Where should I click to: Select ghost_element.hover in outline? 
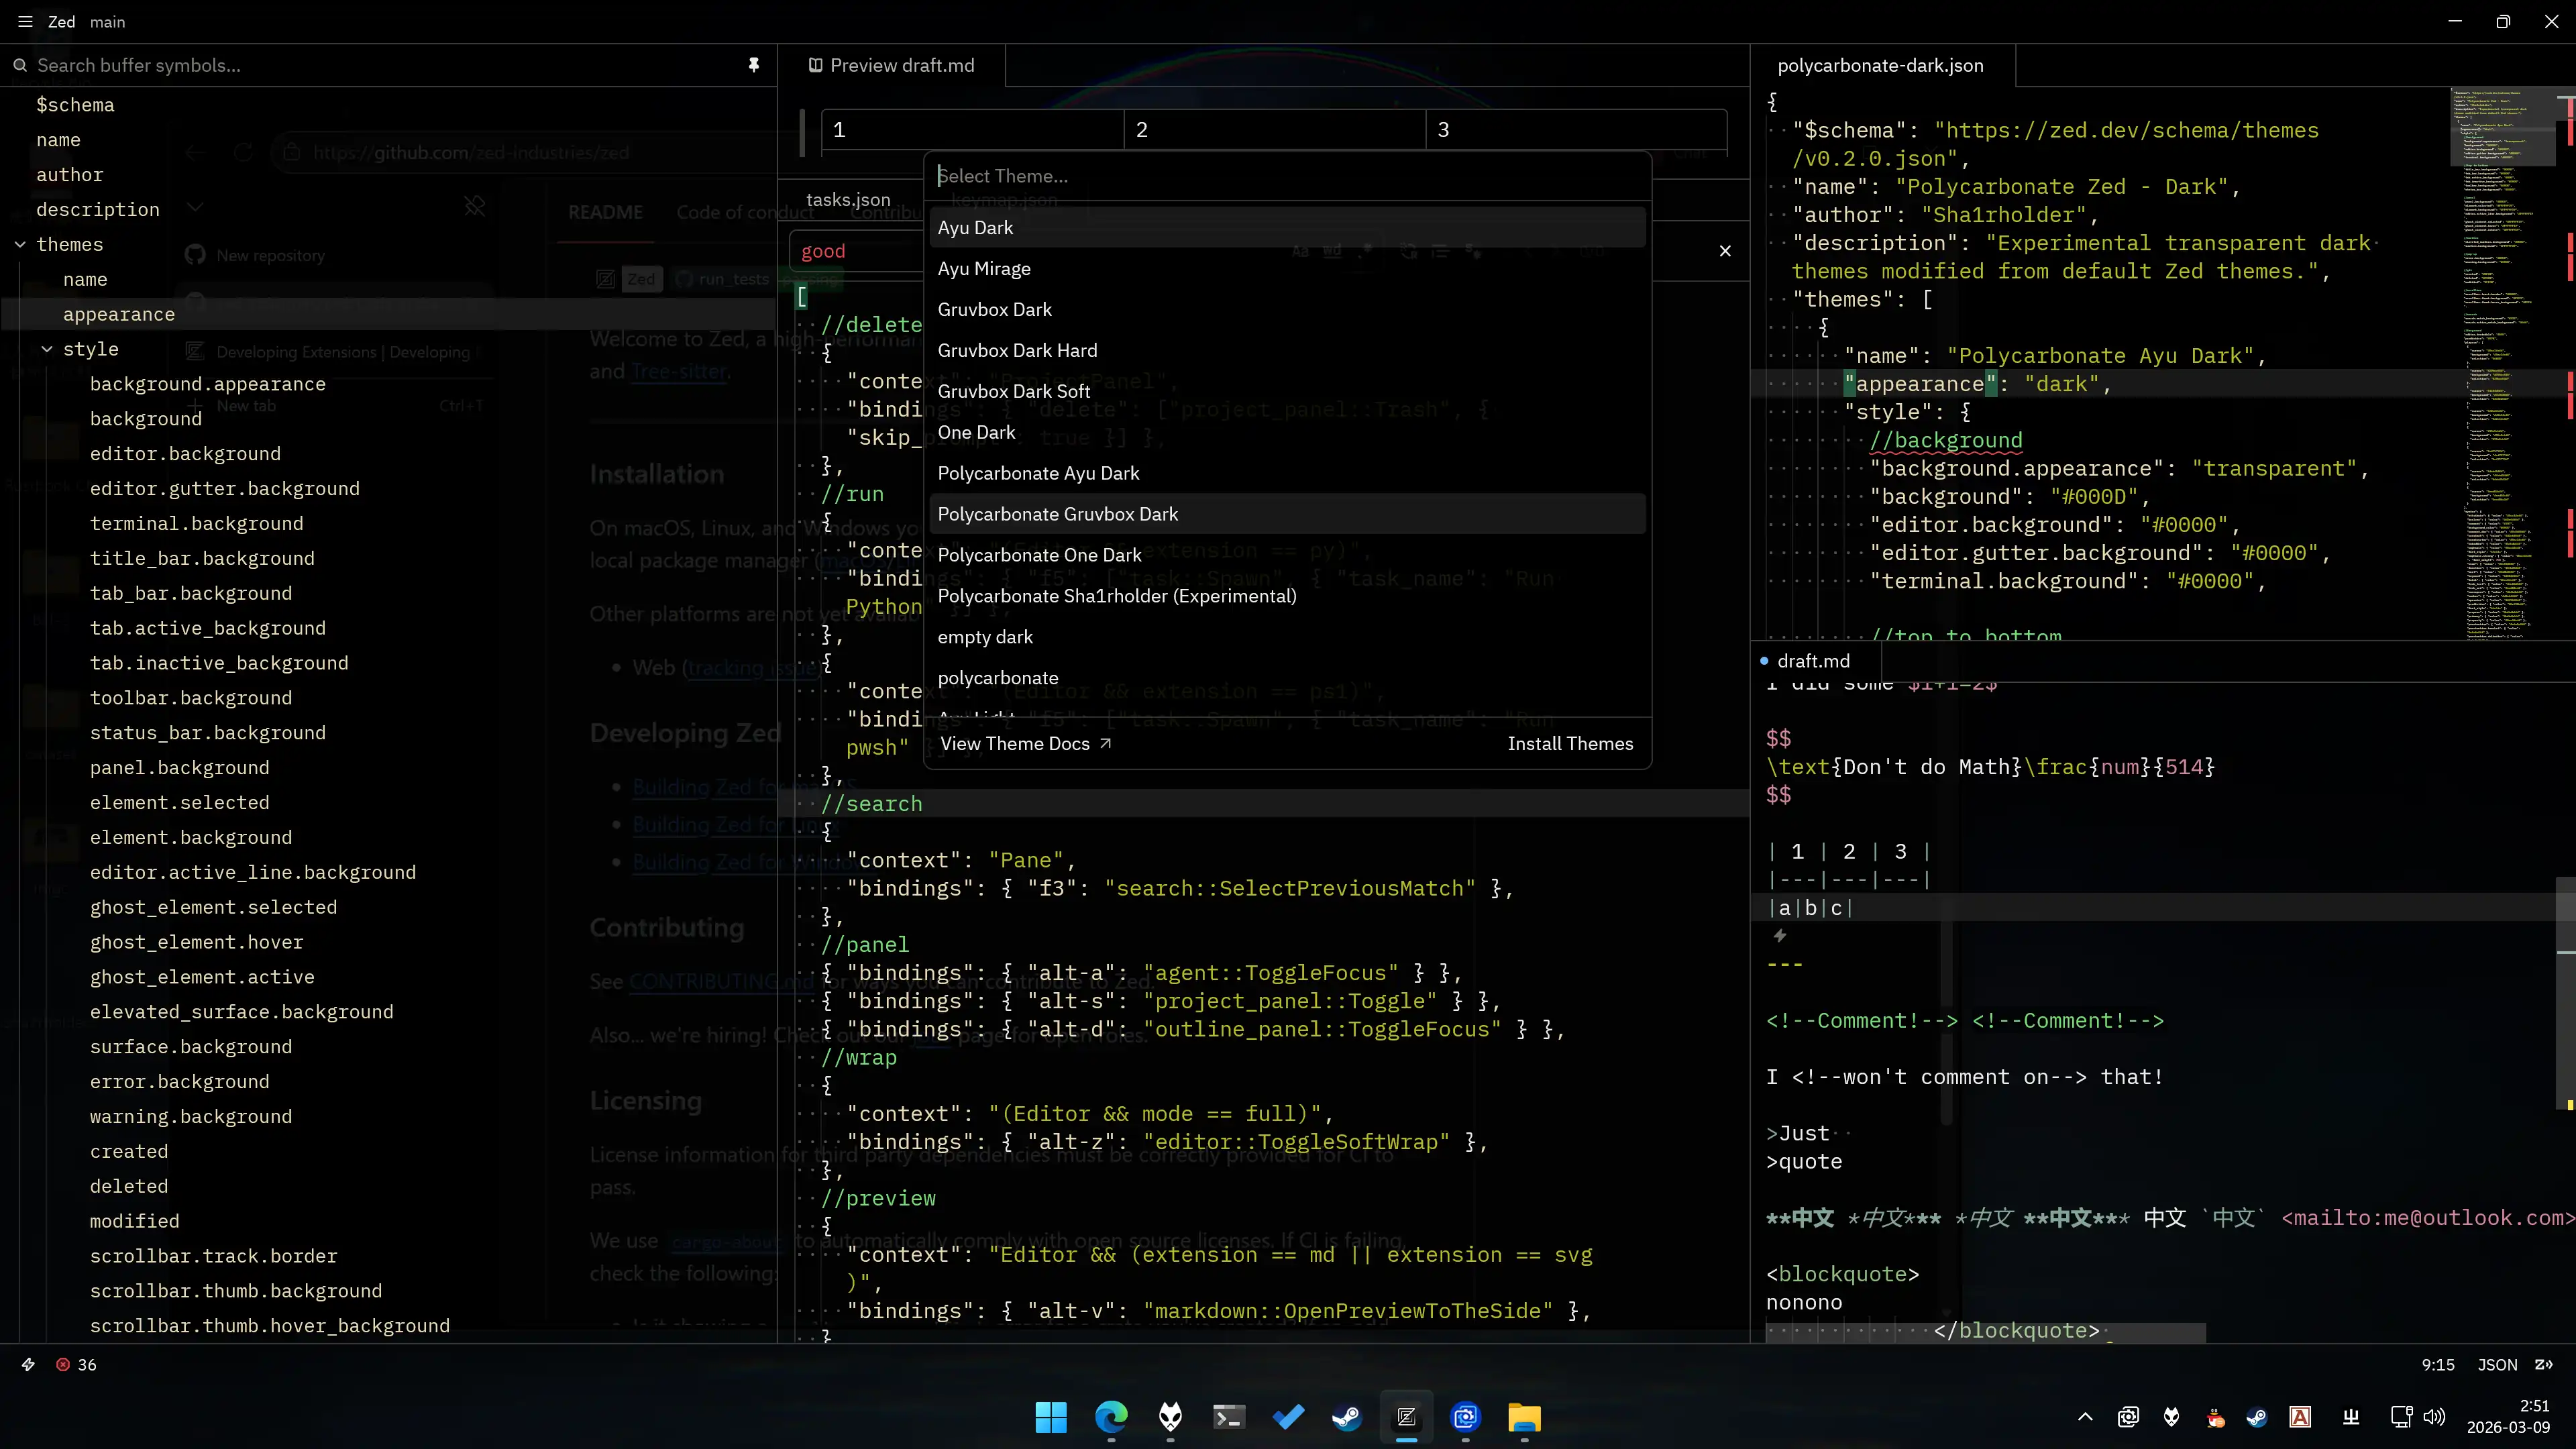(196, 942)
